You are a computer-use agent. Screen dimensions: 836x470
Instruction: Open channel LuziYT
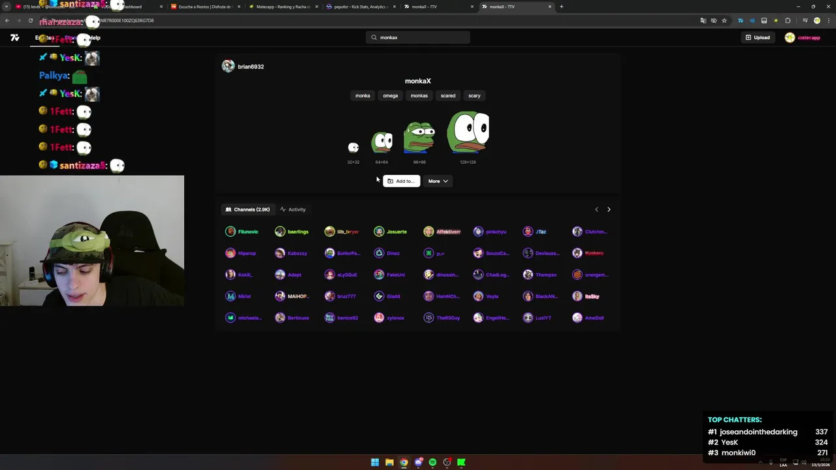pos(538,318)
